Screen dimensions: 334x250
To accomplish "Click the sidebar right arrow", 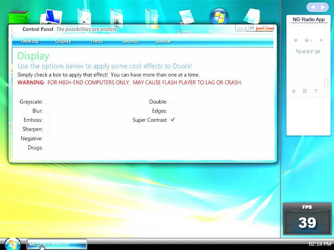I will click(323, 7).
